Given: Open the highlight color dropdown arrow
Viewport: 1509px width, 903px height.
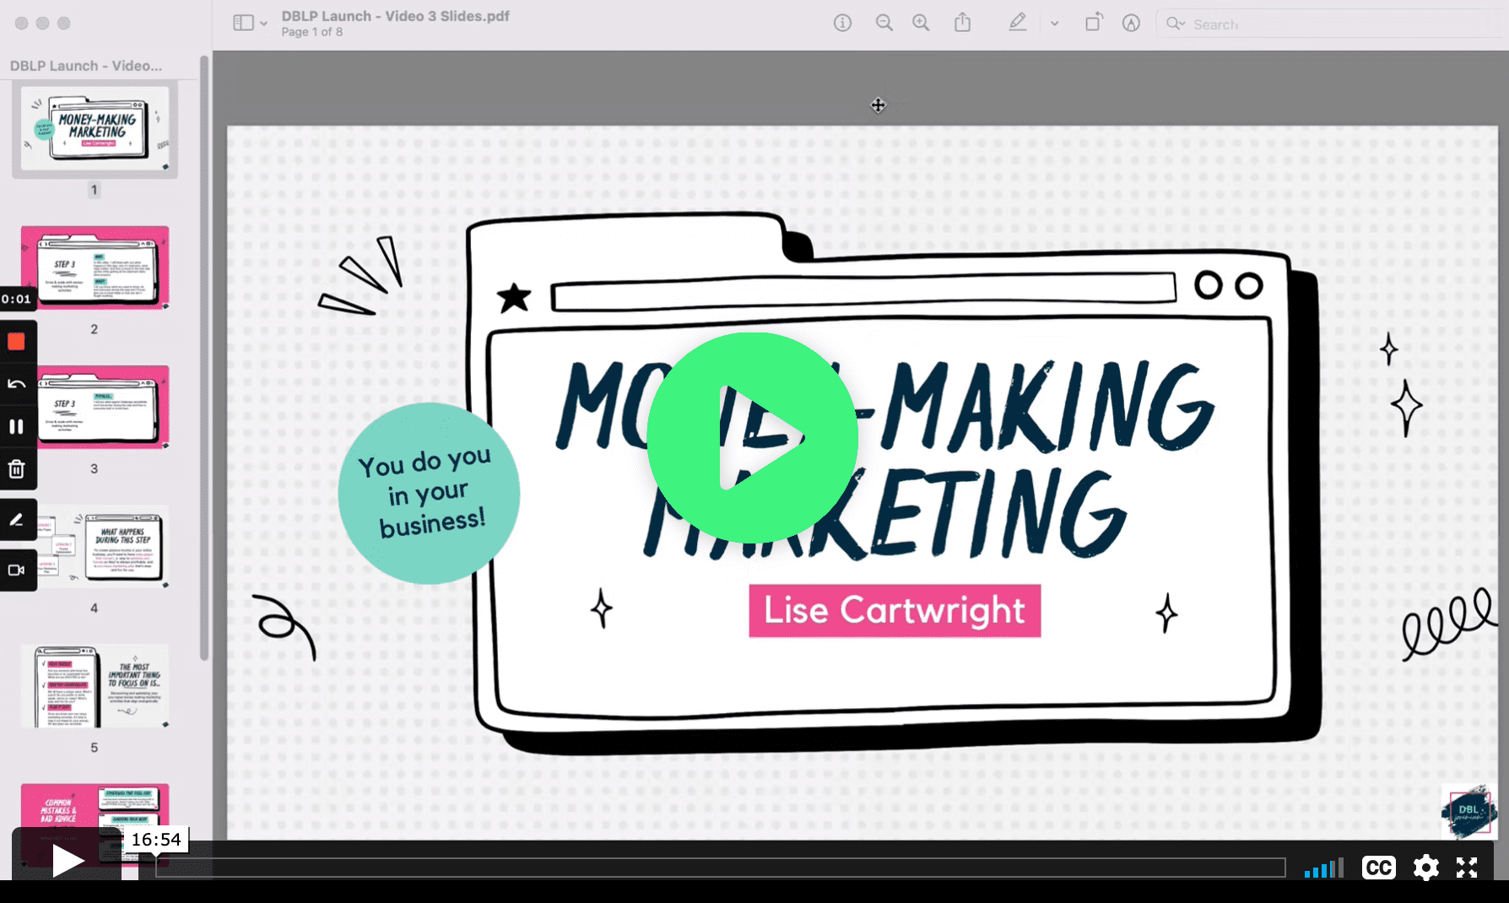Looking at the screenshot, I should (x=1054, y=24).
